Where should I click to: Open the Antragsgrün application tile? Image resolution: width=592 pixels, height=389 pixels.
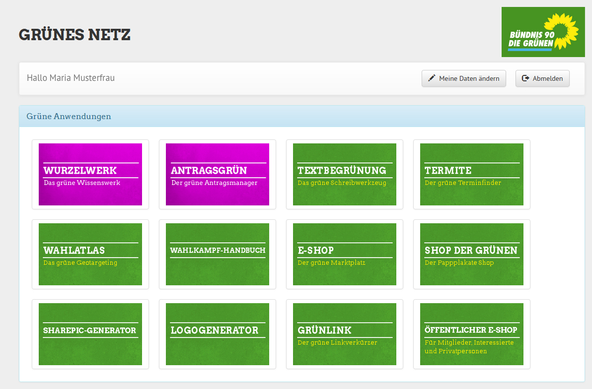(x=218, y=174)
